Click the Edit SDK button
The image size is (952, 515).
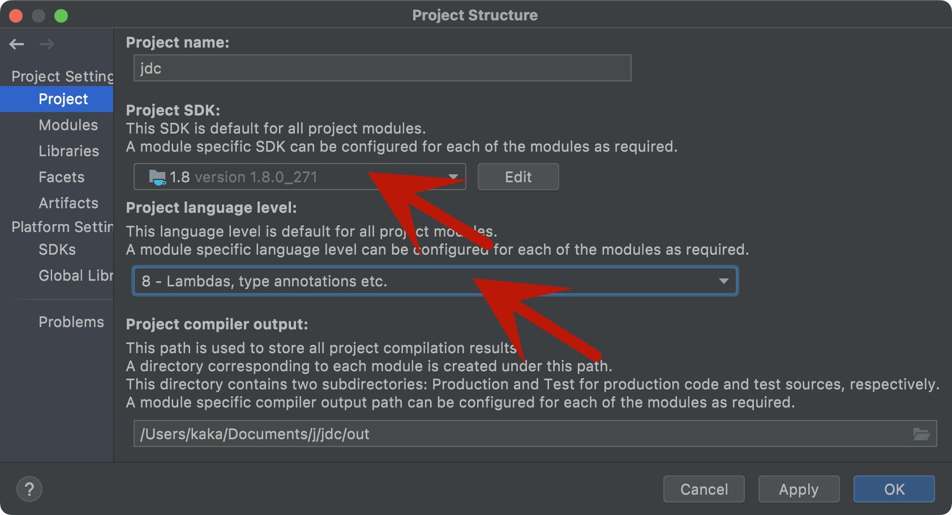click(518, 177)
